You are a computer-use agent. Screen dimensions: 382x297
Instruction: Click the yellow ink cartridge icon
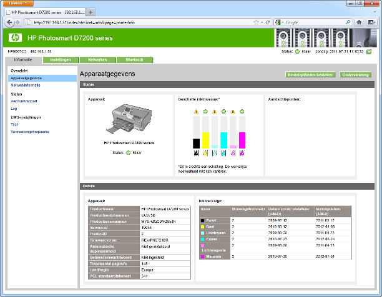pos(205,152)
